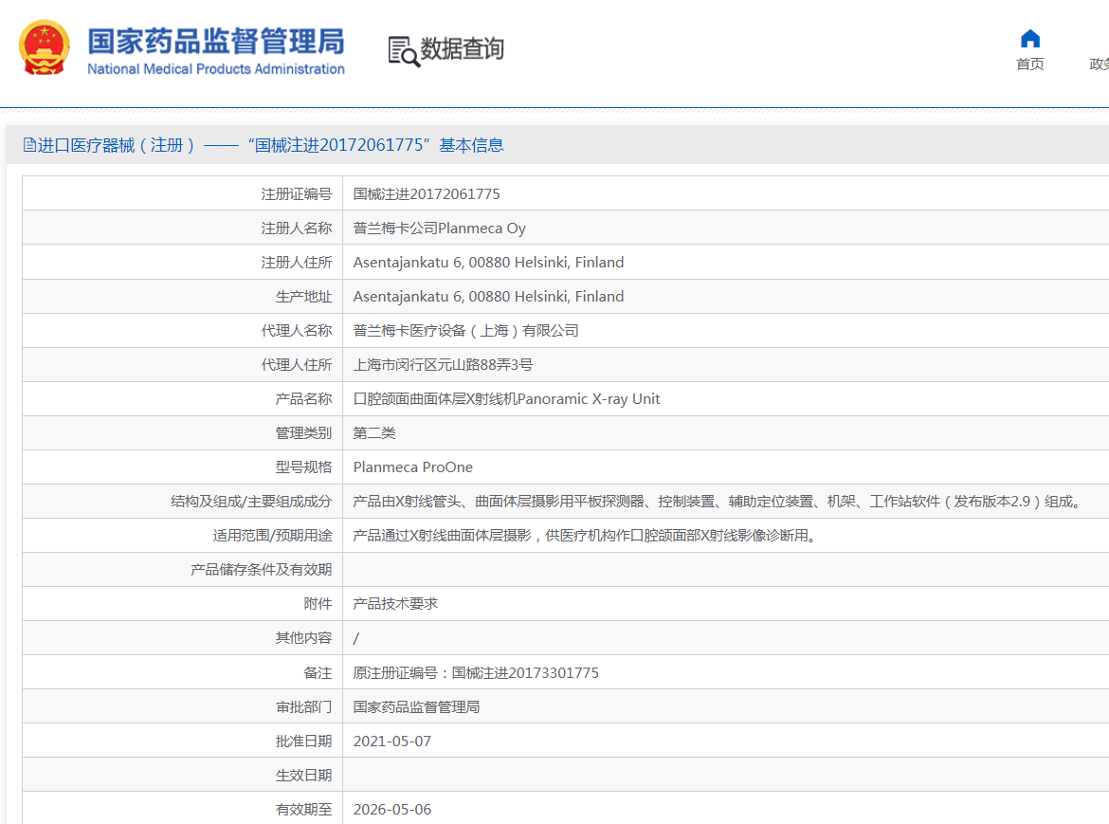
Task: Click the 管理类别 label
Action: (x=303, y=433)
